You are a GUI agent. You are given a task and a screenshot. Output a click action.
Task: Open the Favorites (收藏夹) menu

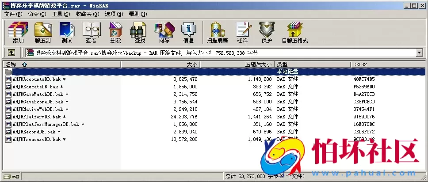tap(88, 14)
